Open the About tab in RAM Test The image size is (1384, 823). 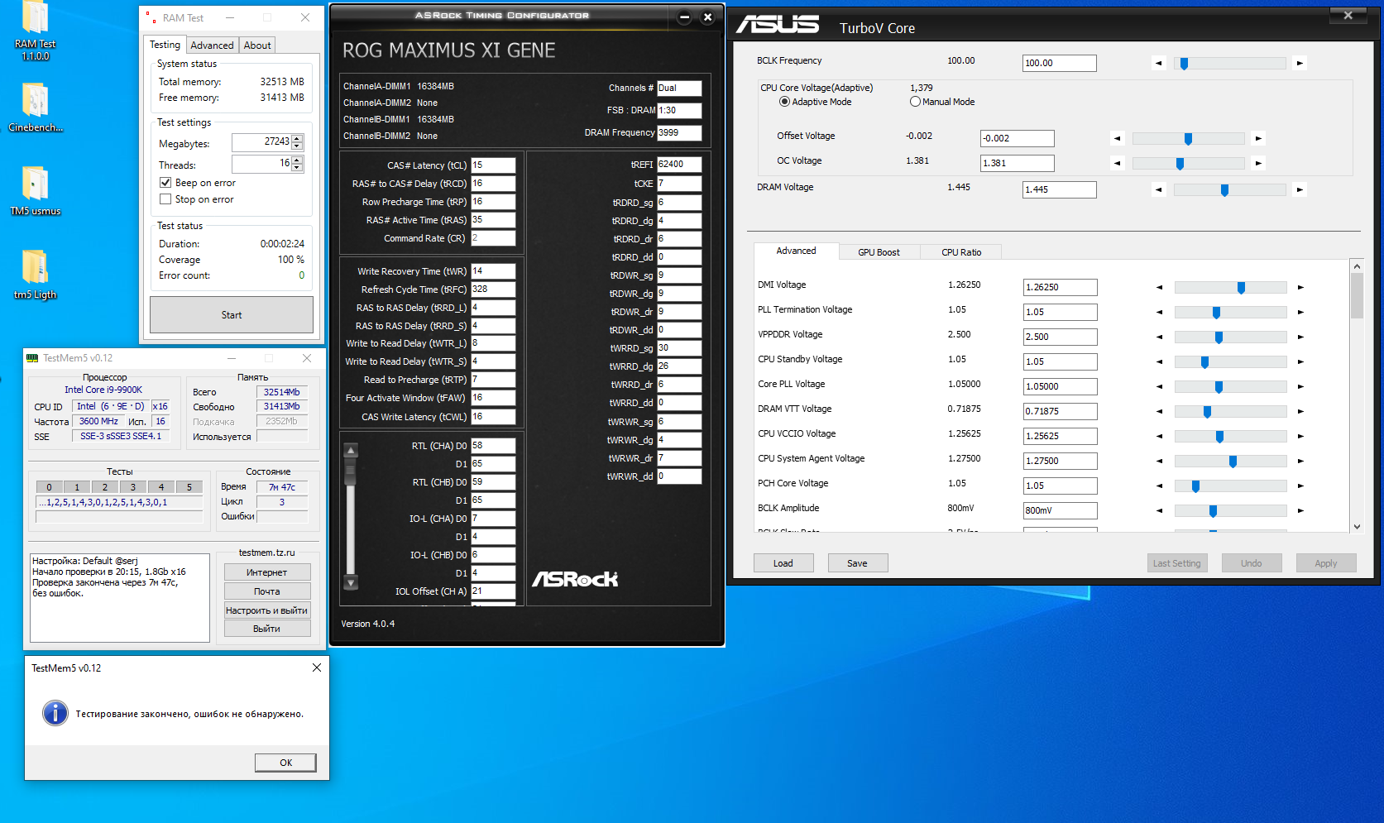coord(257,45)
